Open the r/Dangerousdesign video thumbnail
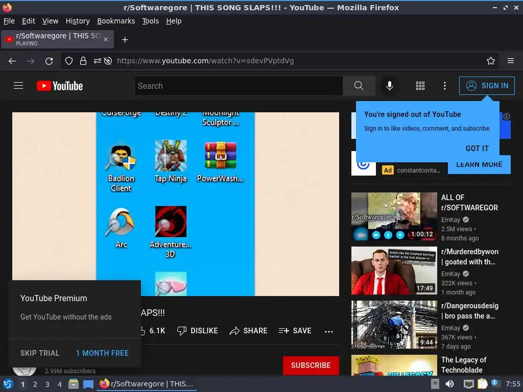 tap(394, 324)
